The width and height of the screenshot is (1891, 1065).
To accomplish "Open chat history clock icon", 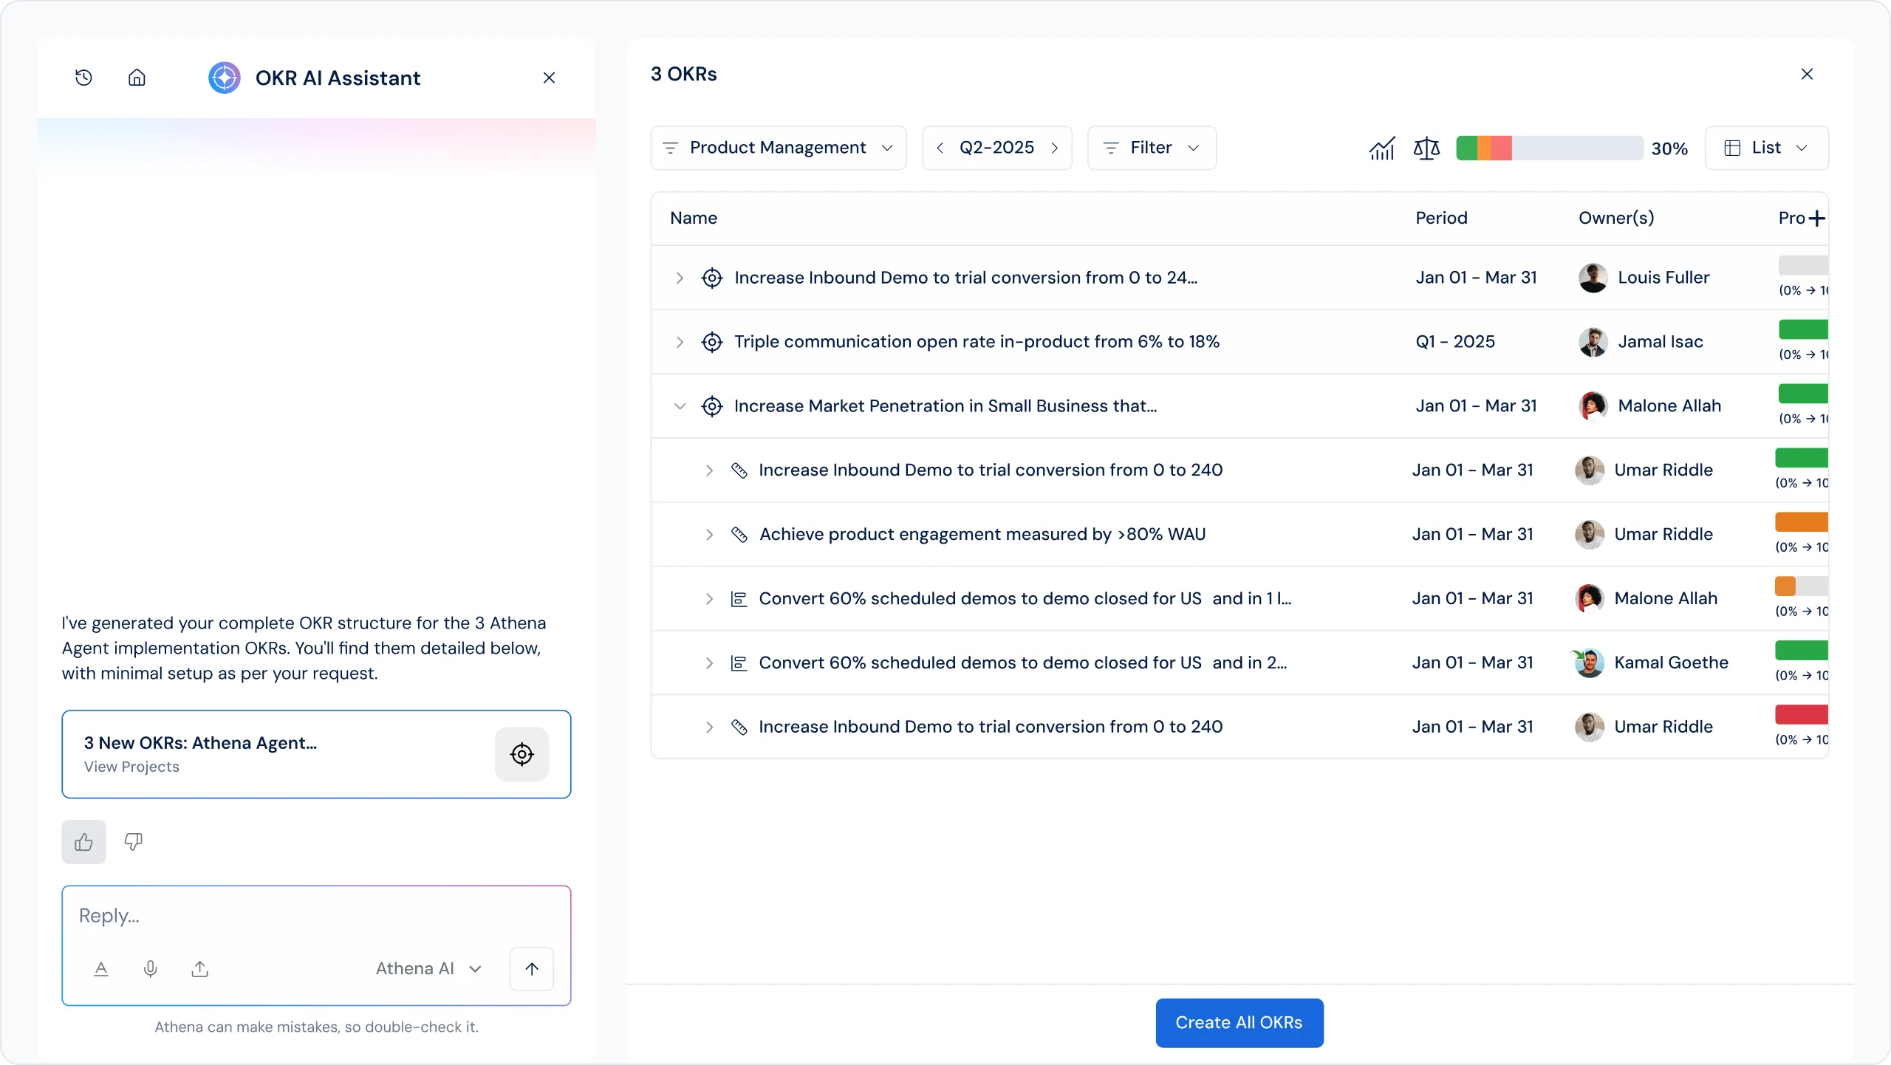I will (83, 78).
